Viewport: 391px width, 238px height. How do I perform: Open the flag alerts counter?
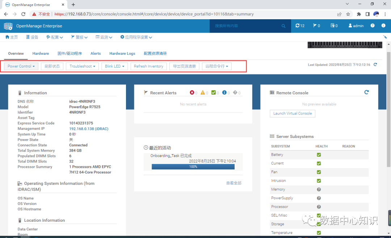click(x=317, y=26)
